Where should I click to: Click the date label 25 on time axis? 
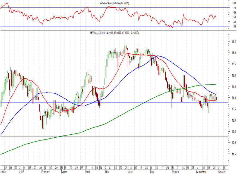tap(214, 168)
